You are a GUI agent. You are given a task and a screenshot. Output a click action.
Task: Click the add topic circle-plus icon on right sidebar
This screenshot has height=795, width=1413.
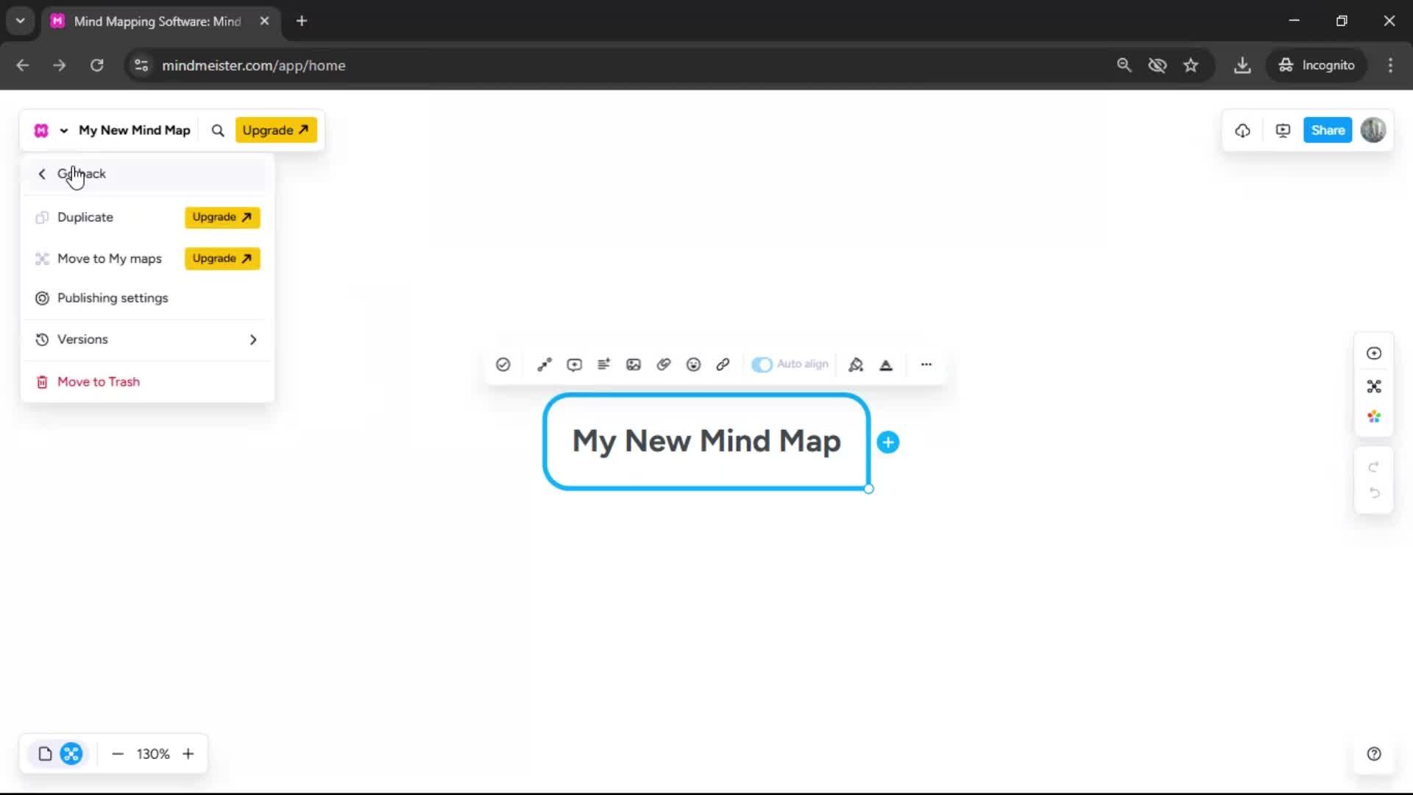tap(1374, 353)
